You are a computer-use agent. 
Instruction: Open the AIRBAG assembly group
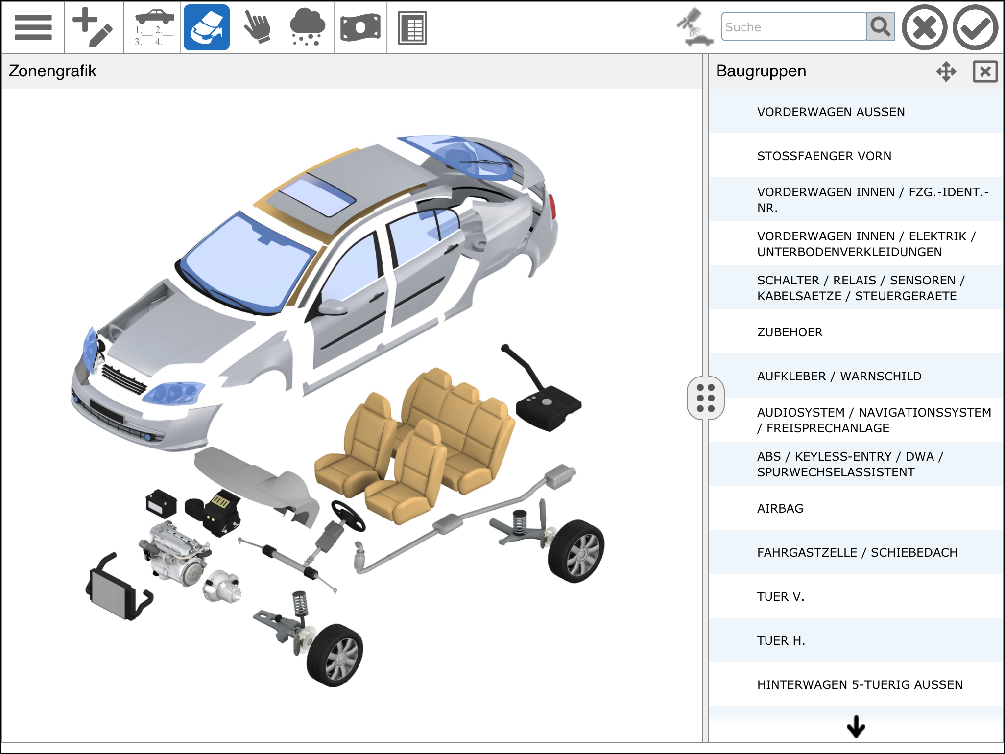[780, 508]
